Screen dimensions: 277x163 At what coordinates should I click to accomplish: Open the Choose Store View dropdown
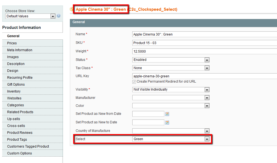(30, 16)
